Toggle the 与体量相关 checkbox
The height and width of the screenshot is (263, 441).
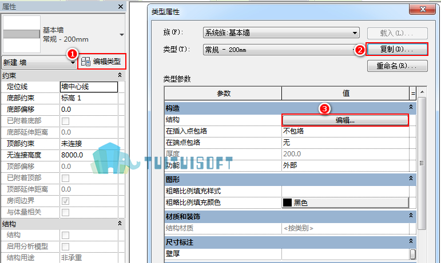click(x=66, y=212)
